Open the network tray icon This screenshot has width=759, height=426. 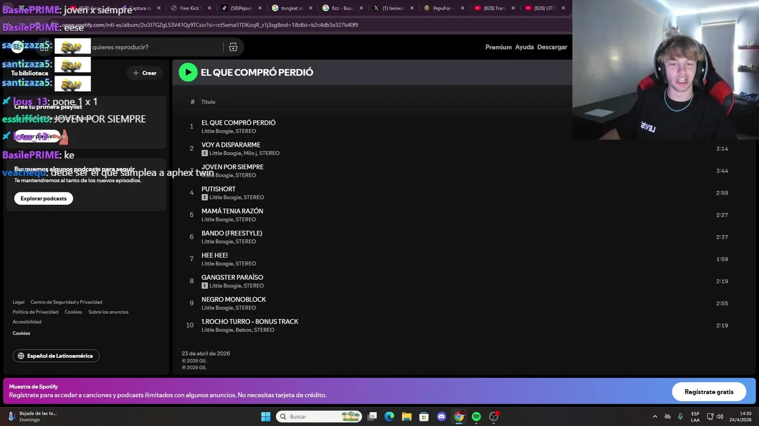coord(710,417)
